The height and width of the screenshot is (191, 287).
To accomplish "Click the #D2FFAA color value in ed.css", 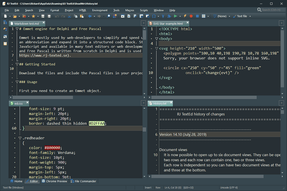I will [97, 123].
